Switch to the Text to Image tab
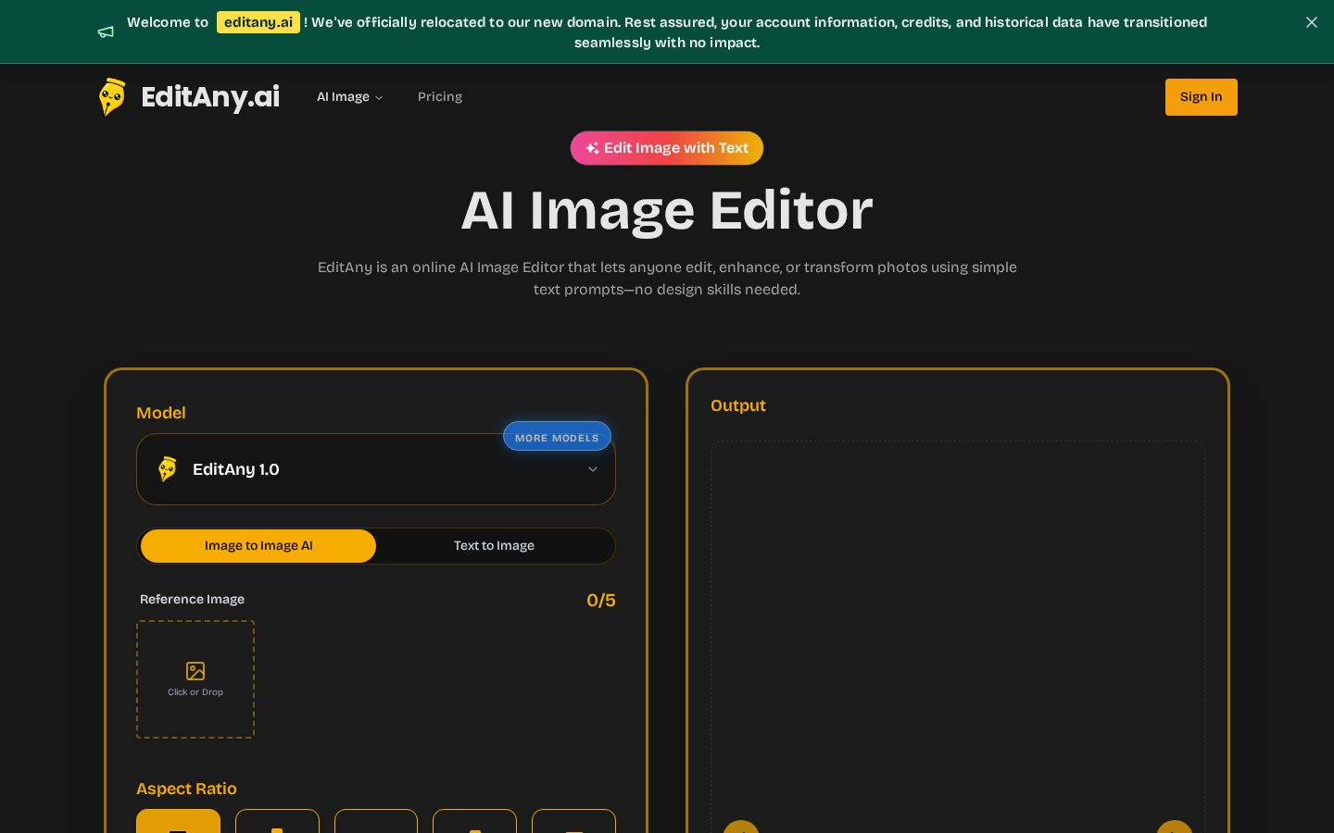This screenshot has width=1334, height=833. 494,546
